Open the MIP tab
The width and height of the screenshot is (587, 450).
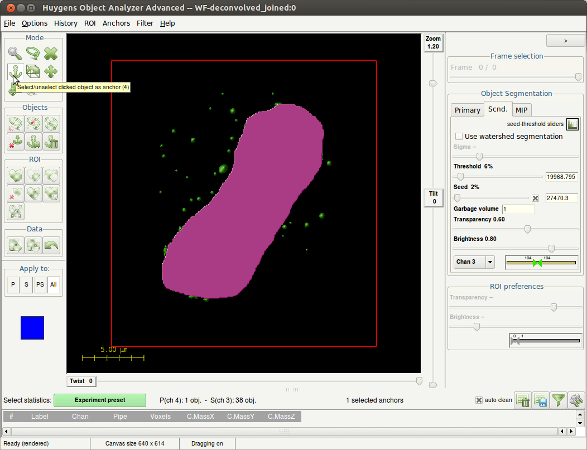[521, 110]
